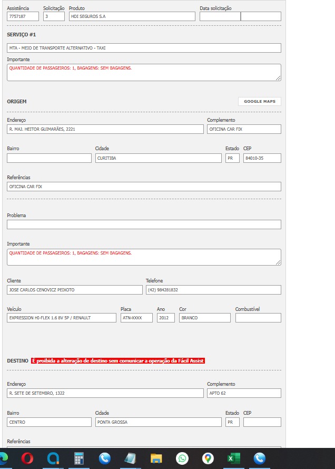Click origin Endereço R. Maj. Heitor Guimarães

(x=105, y=129)
